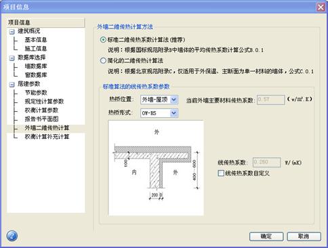Collapse the 数据库选择 tree node
The height and width of the screenshot is (248, 328).
[12, 58]
